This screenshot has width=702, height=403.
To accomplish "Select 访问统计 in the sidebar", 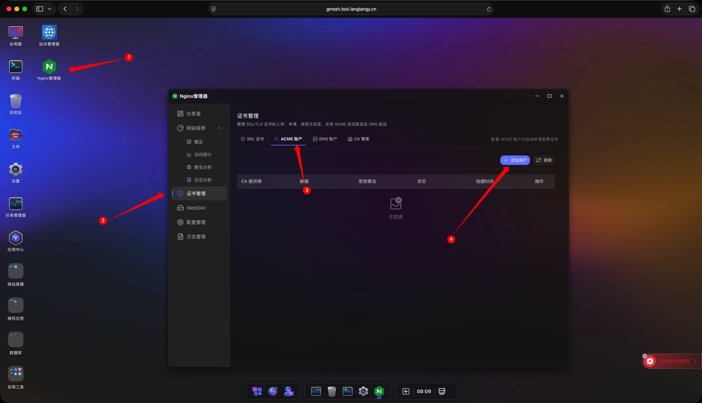I will pos(199,155).
